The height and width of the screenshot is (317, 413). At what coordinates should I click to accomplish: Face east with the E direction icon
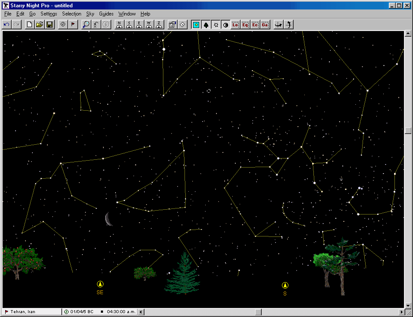pyautogui.click(x=139, y=25)
